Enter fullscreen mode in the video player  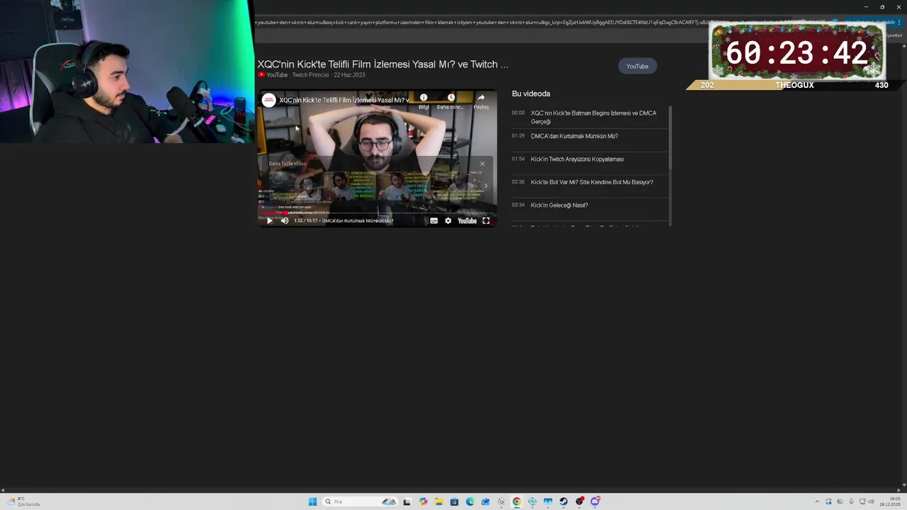486,221
